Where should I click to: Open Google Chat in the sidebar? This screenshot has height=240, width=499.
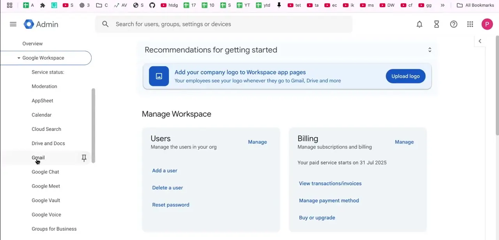pos(45,172)
